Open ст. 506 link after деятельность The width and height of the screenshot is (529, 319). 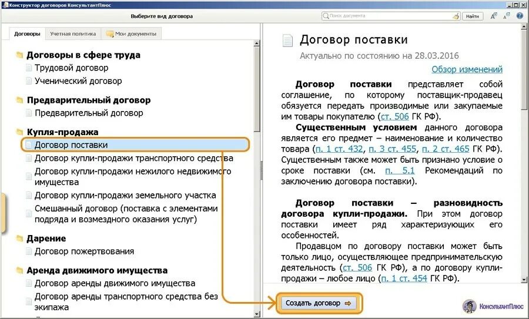357,268
